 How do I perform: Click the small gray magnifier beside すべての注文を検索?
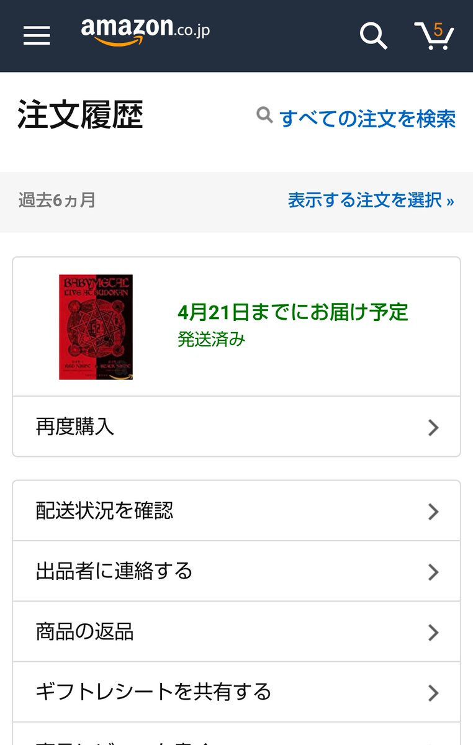pyautogui.click(x=265, y=115)
